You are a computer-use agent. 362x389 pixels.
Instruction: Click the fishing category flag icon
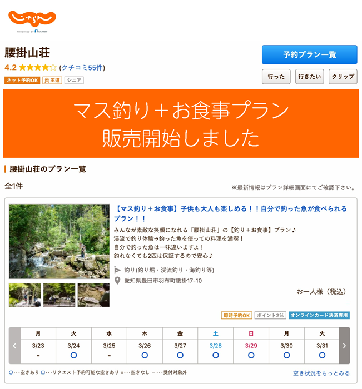click(x=117, y=270)
